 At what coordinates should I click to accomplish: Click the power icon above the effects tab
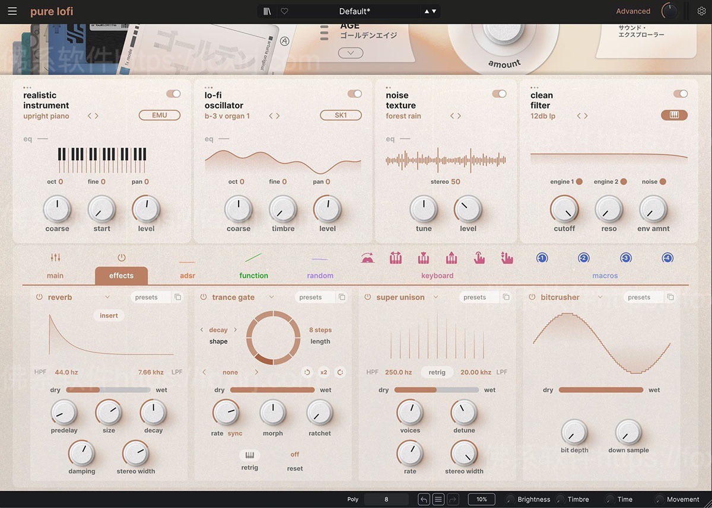(x=121, y=257)
